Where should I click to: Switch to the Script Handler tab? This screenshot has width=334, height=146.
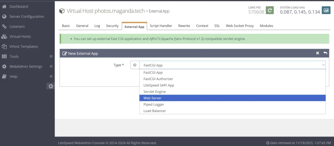pos(161,26)
